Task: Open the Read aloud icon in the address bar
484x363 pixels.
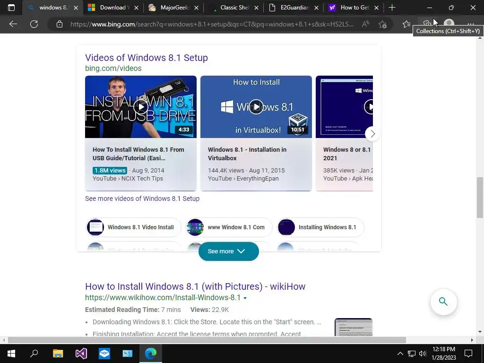Action: click(x=365, y=24)
